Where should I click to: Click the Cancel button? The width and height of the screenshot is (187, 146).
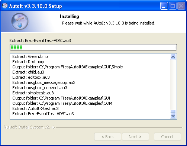pos(167,137)
